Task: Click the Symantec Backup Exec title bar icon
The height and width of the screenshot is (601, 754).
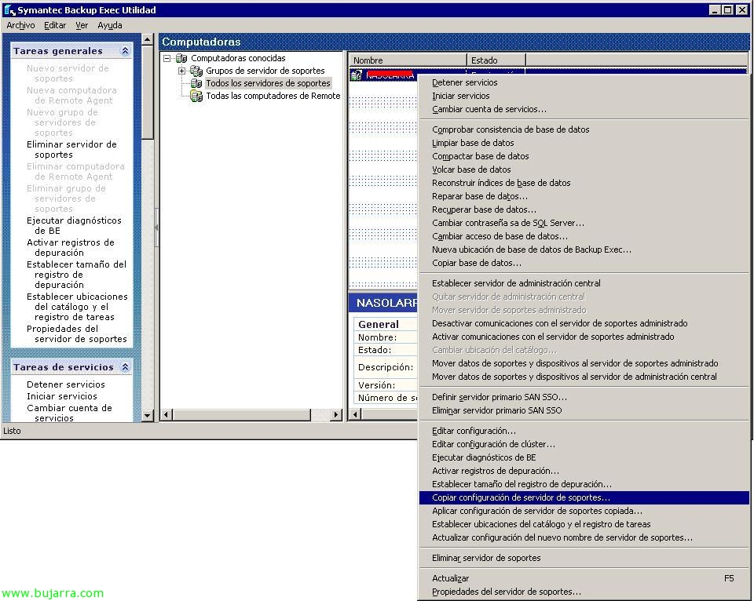Action: (x=9, y=9)
